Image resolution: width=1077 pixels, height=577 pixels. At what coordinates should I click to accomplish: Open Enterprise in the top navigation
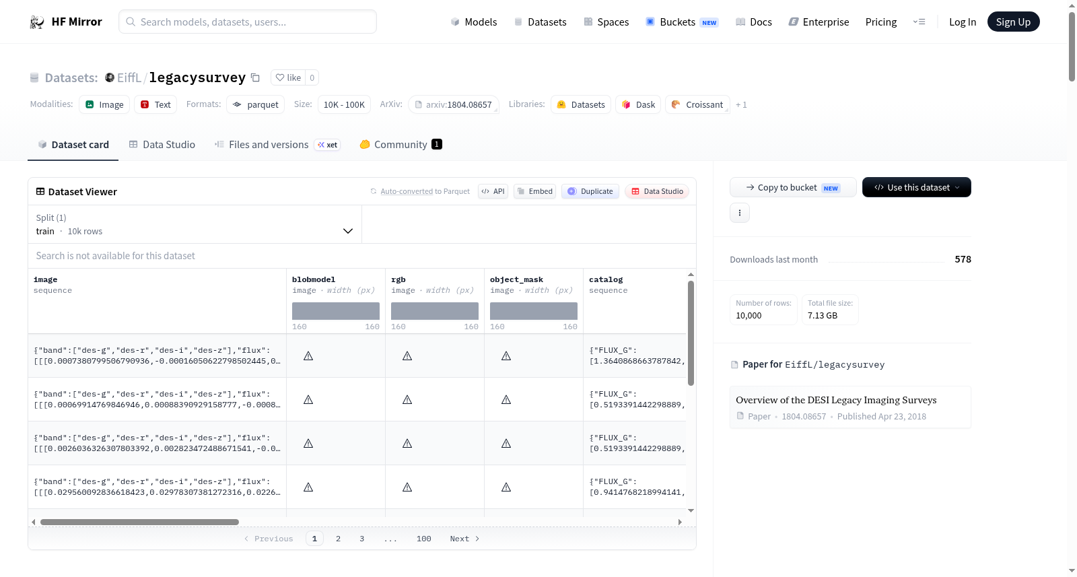[x=819, y=22]
